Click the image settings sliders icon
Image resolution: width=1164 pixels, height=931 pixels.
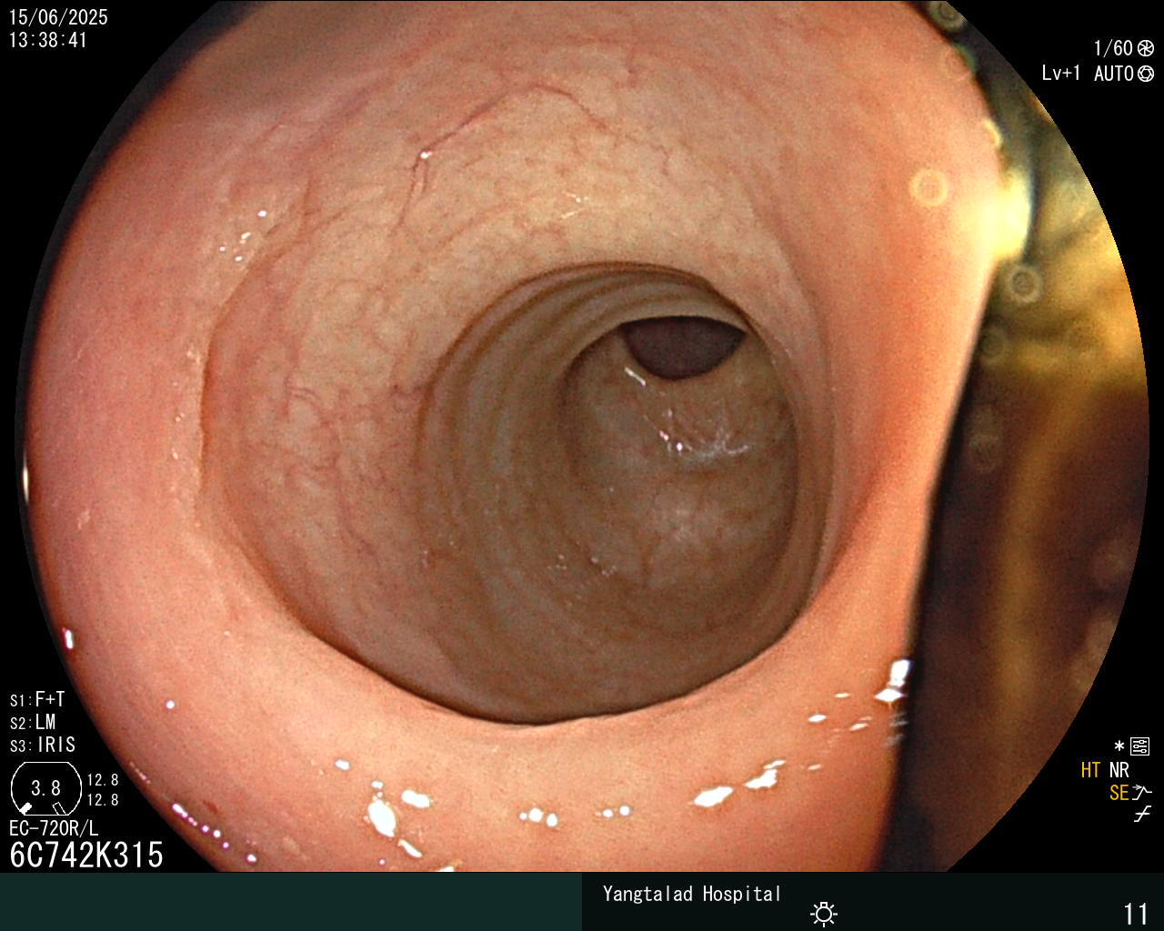(x=1140, y=747)
